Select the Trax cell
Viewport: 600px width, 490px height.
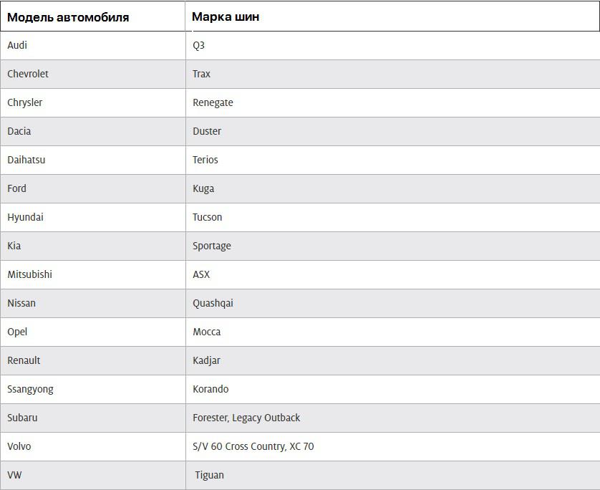point(392,75)
